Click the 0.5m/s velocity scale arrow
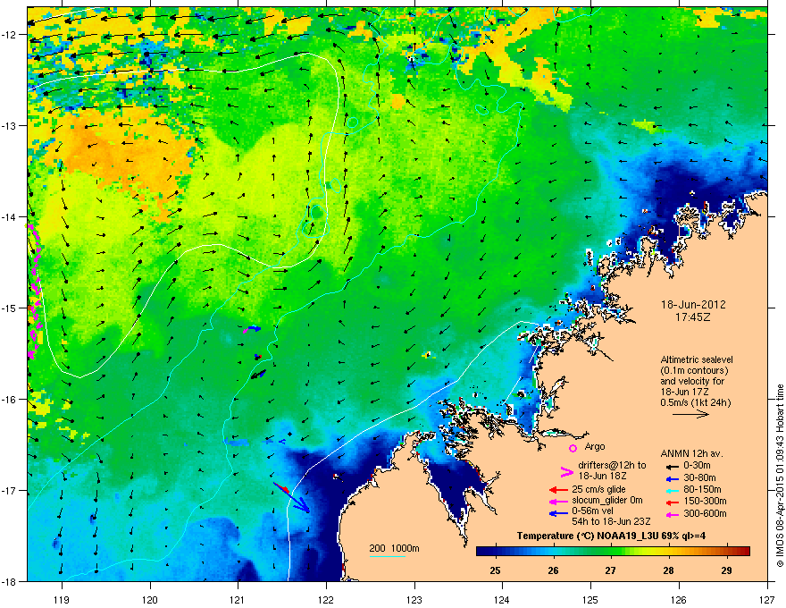The width and height of the screenshot is (786, 608). tap(690, 414)
